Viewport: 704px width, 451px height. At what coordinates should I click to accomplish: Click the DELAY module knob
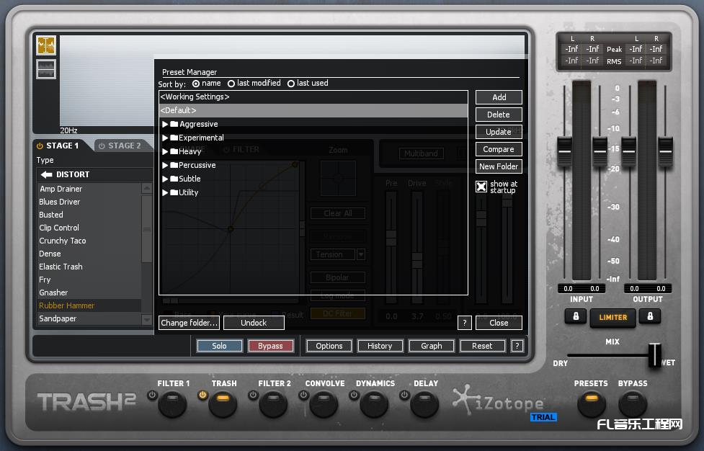point(424,406)
